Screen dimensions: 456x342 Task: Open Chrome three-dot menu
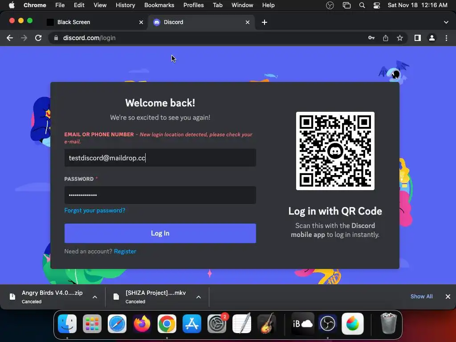tap(446, 38)
